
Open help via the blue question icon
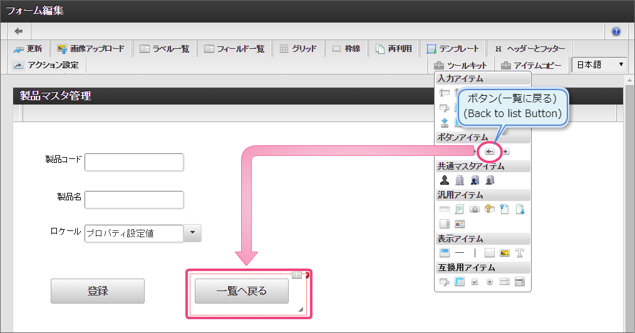(x=616, y=31)
